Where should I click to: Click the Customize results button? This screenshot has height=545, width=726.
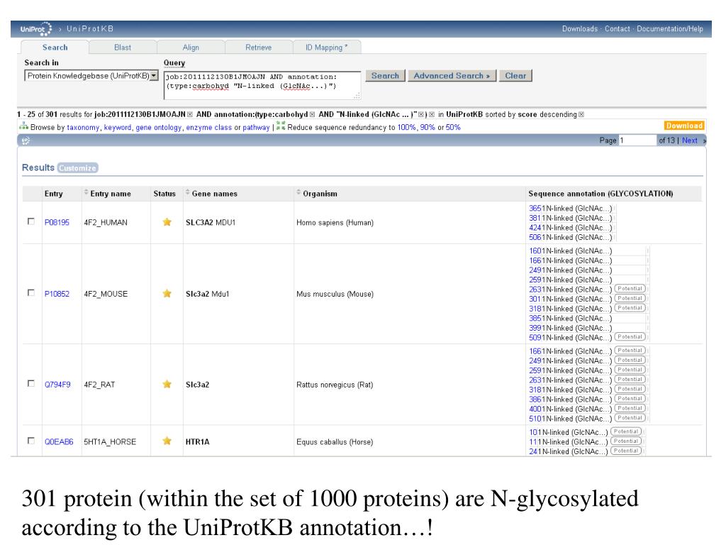coord(78,167)
